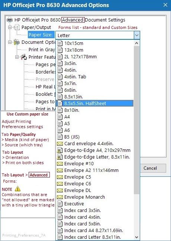
Task: Select Index card A4 8.27x11.69in.
Action: [x=94, y=230]
